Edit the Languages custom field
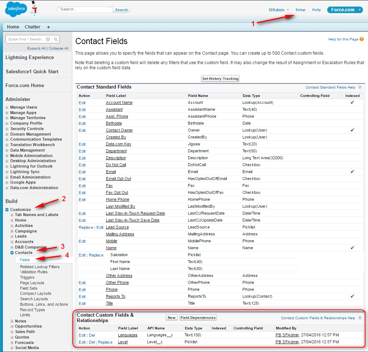 [x=82, y=335]
